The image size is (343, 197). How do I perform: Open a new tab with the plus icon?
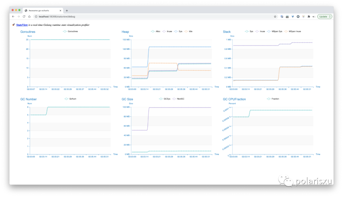tap(67, 10)
